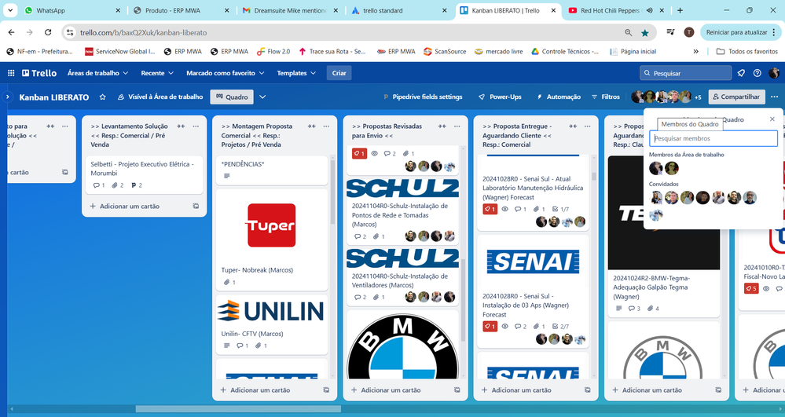The height and width of the screenshot is (417, 785).
Task: Open the user account avatar in header
Action: pos(774,73)
